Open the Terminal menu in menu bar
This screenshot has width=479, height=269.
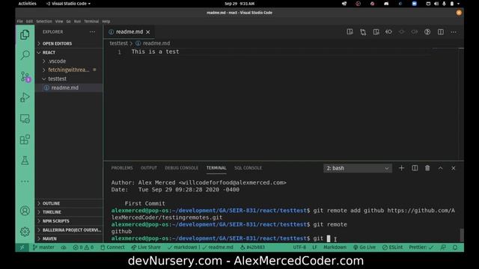click(x=91, y=22)
